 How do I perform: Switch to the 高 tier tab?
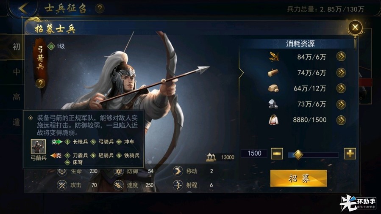tap(16, 97)
